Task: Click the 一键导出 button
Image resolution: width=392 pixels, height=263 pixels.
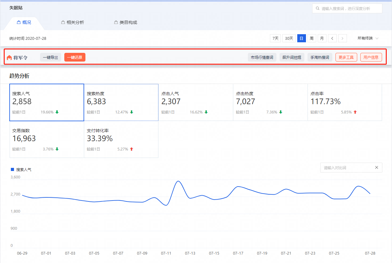Action: (x=50, y=58)
